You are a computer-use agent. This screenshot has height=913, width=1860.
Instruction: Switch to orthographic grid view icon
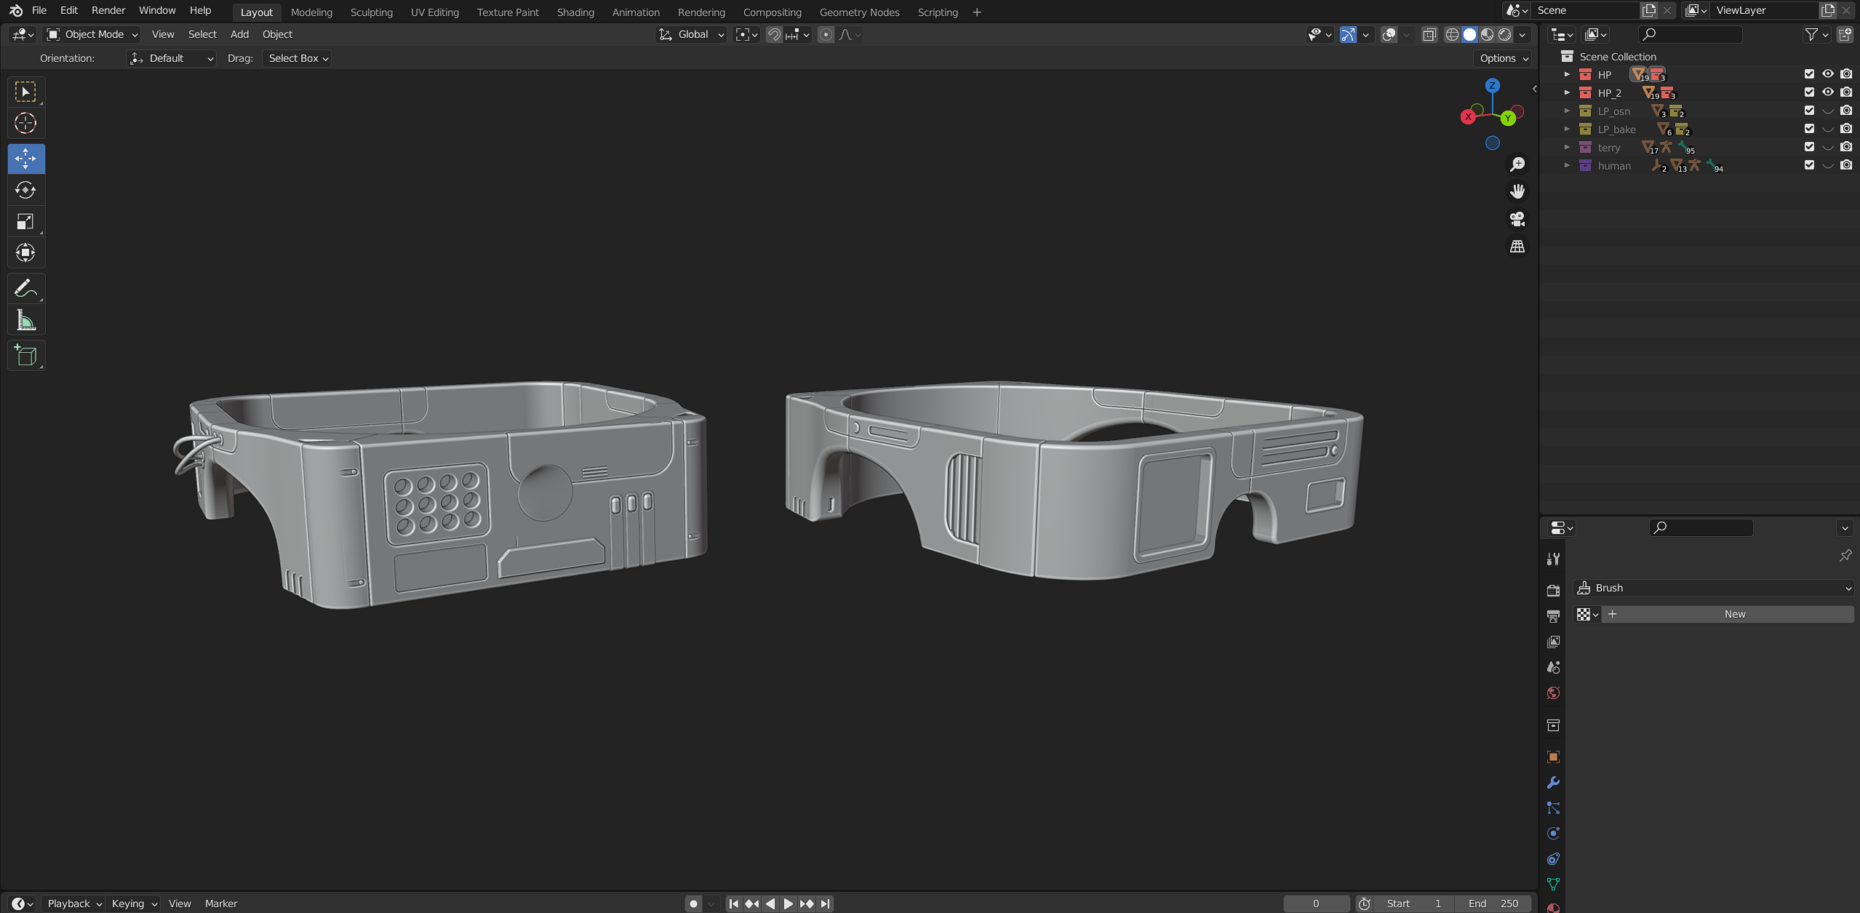(x=1517, y=247)
